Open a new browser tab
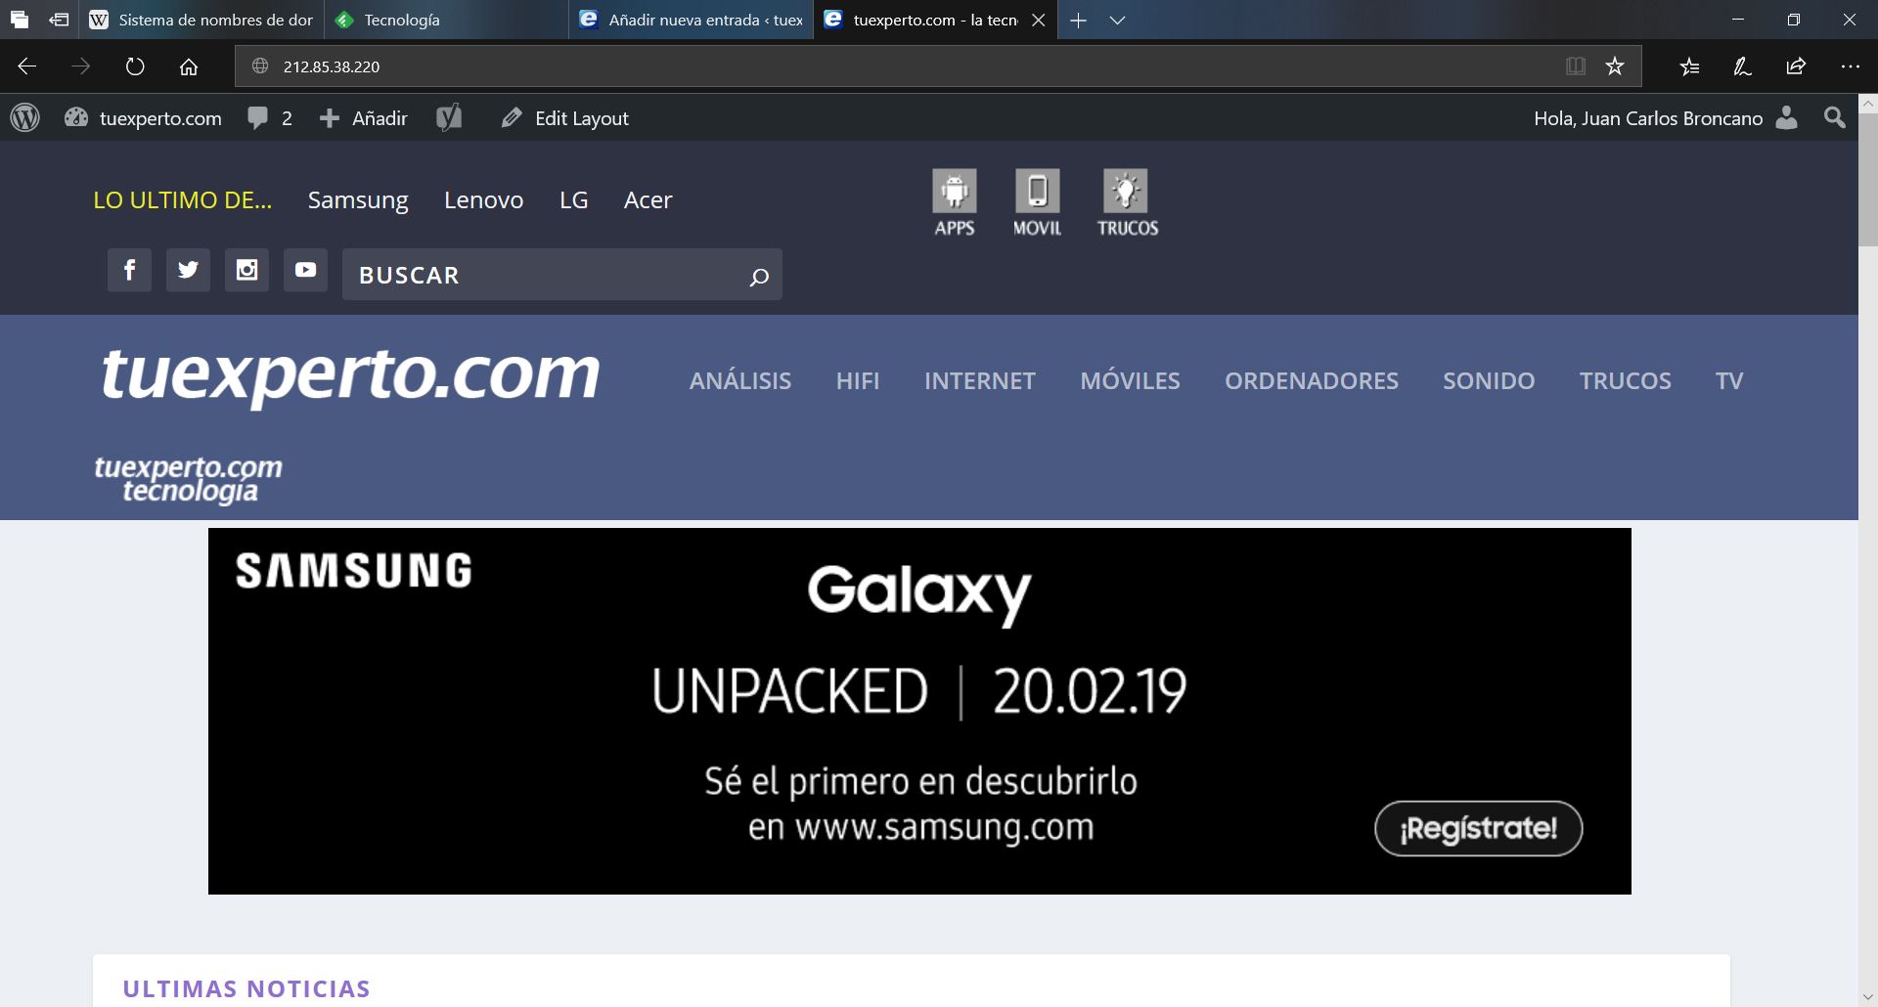This screenshot has height=1007, width=1878. tap(1078, 20)
